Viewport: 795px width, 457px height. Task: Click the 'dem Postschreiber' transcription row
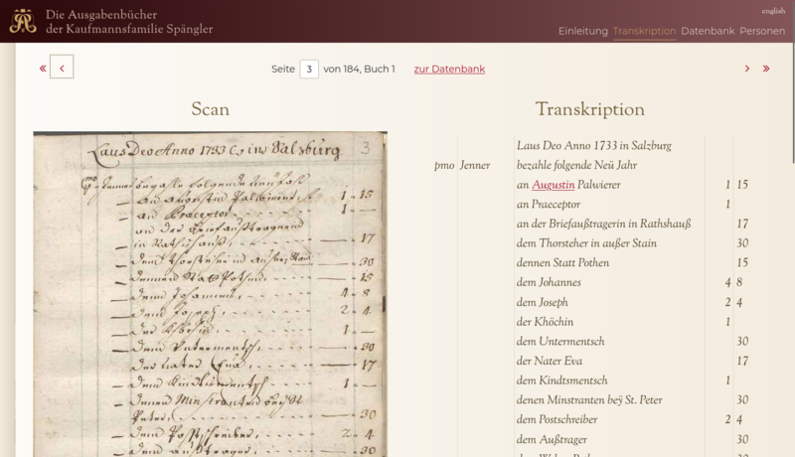[556, 419]
